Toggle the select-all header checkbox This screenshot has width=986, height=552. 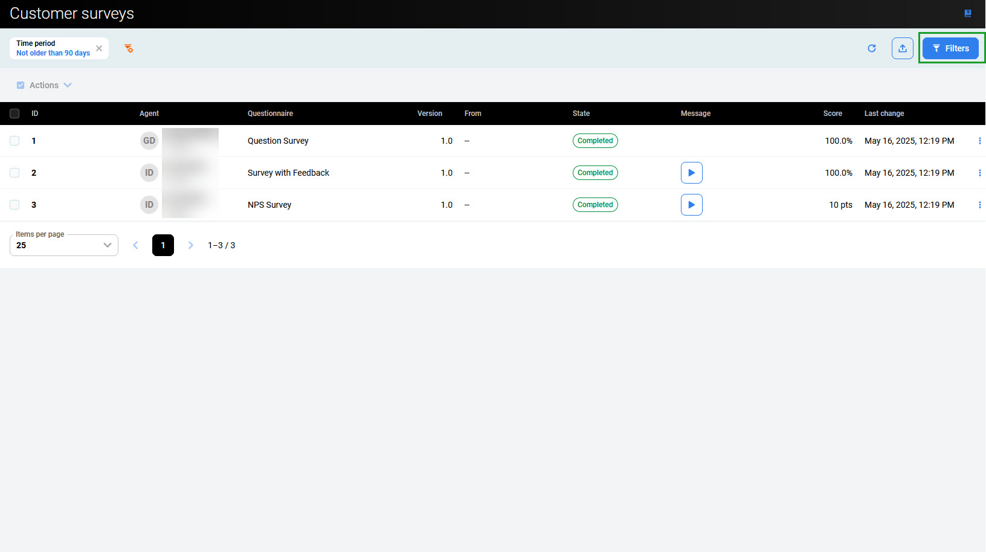tap(14, 114)
